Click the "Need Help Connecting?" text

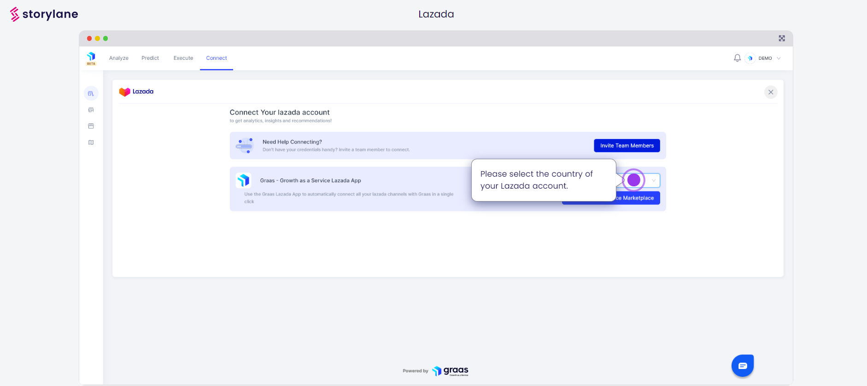292,142
